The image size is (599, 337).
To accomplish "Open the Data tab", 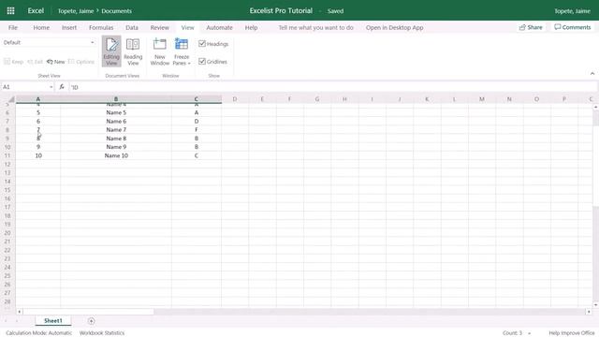I will (x=132, y=27).
